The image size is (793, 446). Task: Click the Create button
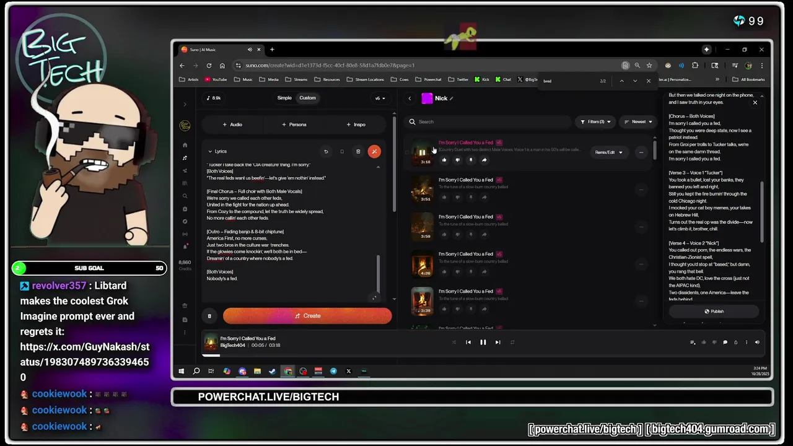(307, 316)
